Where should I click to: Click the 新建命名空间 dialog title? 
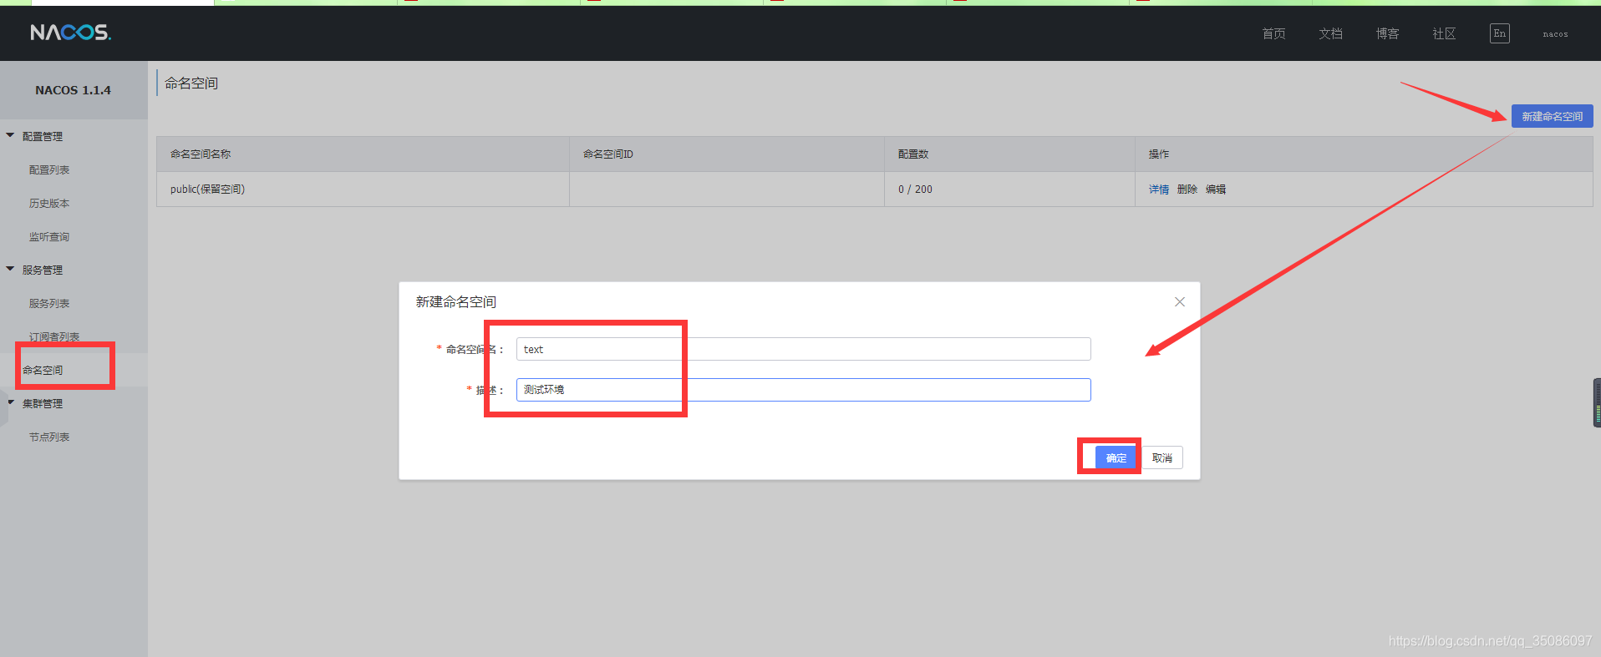click(456, 301)
